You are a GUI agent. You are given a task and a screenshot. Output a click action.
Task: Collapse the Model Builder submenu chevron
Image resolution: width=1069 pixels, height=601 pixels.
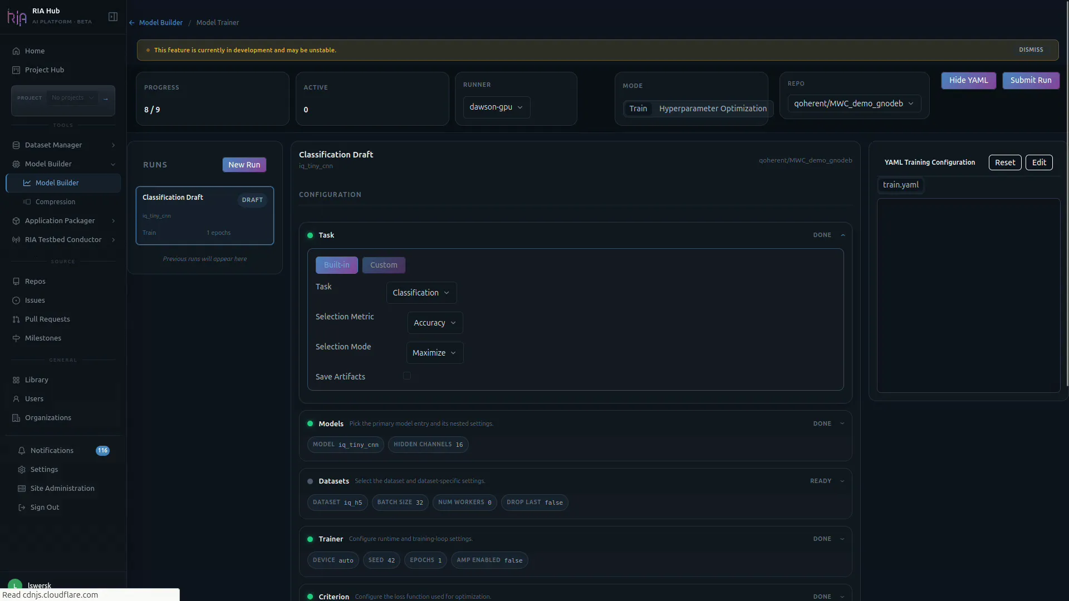(113, 164)
